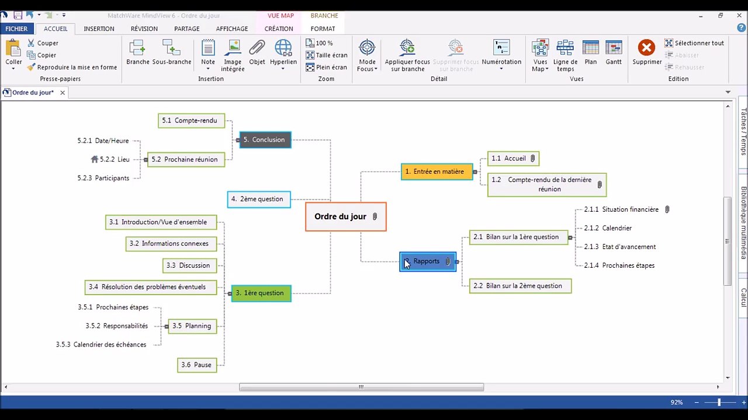Open the help question mark icon
748x420 pixels.
coord(742,28)
